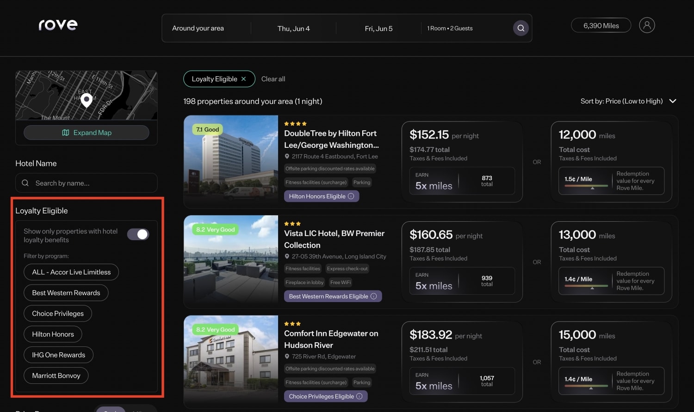Image resolution: width=694 pixels, height=412 pixels.
Task: Click the search magnifier button
Action: pyautogui.click(x=521, y=28)
